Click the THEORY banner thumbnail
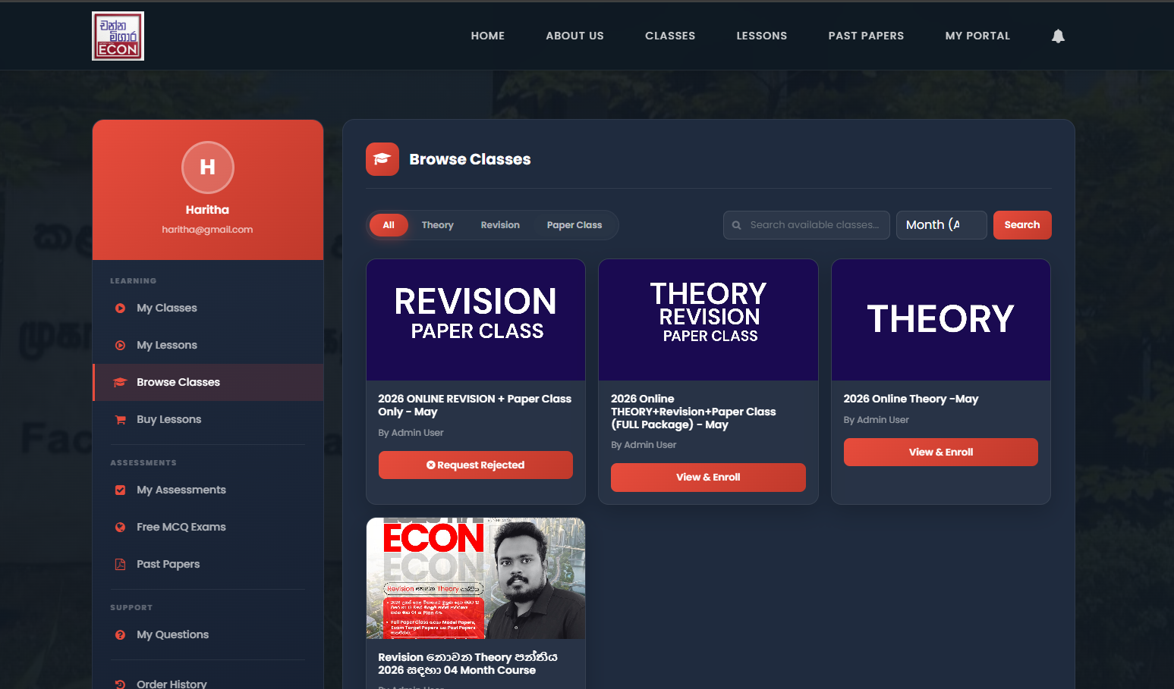Screen dimensions: 1174x689 [x=941, y=320]
